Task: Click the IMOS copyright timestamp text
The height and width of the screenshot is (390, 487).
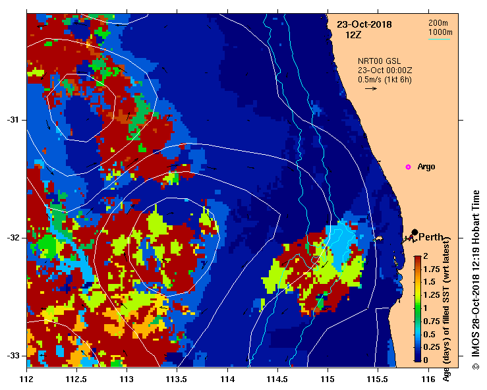Action: pyautogui.click(x=476, y=280)
